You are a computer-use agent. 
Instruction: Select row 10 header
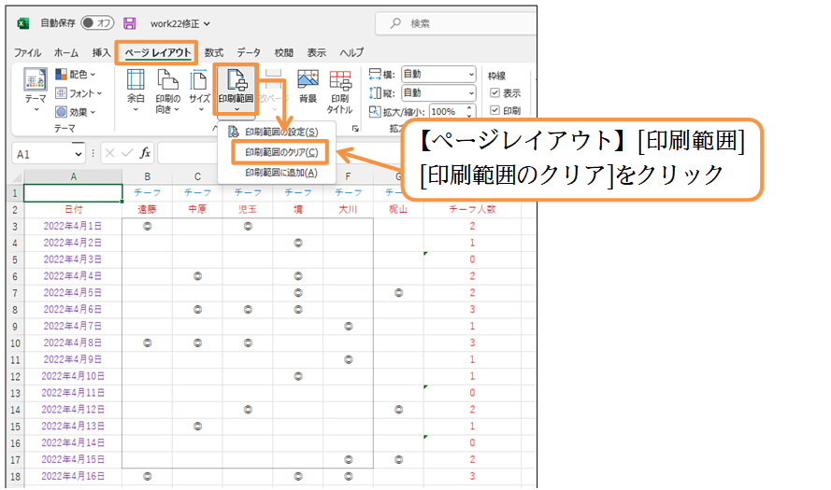[x=15, y=343]
